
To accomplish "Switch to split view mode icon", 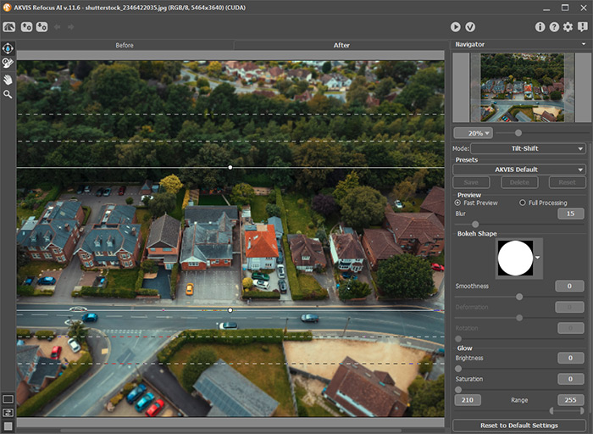I will (8, 413).
